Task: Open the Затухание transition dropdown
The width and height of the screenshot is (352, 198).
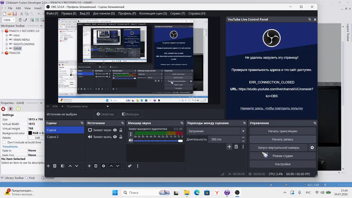Action: pos(216,131)
